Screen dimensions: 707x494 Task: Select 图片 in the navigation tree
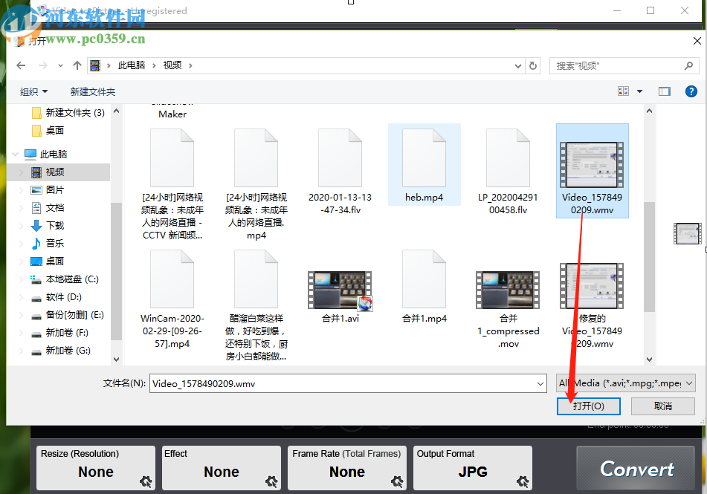point(48,190)
